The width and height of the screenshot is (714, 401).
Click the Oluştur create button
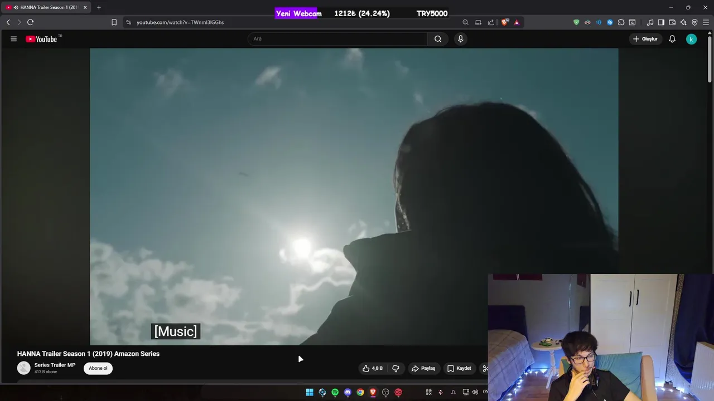click(645, 39)
